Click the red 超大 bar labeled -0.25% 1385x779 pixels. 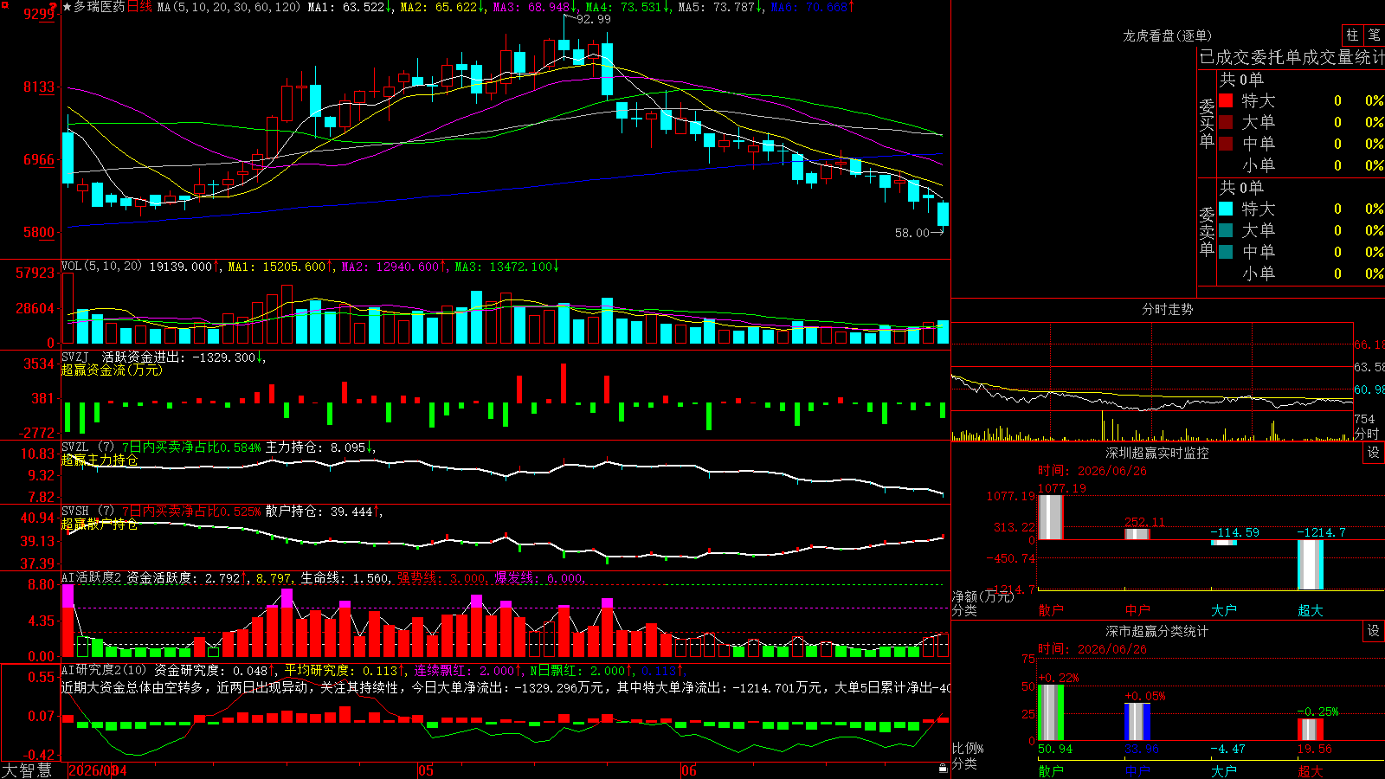coord(1311,729)
